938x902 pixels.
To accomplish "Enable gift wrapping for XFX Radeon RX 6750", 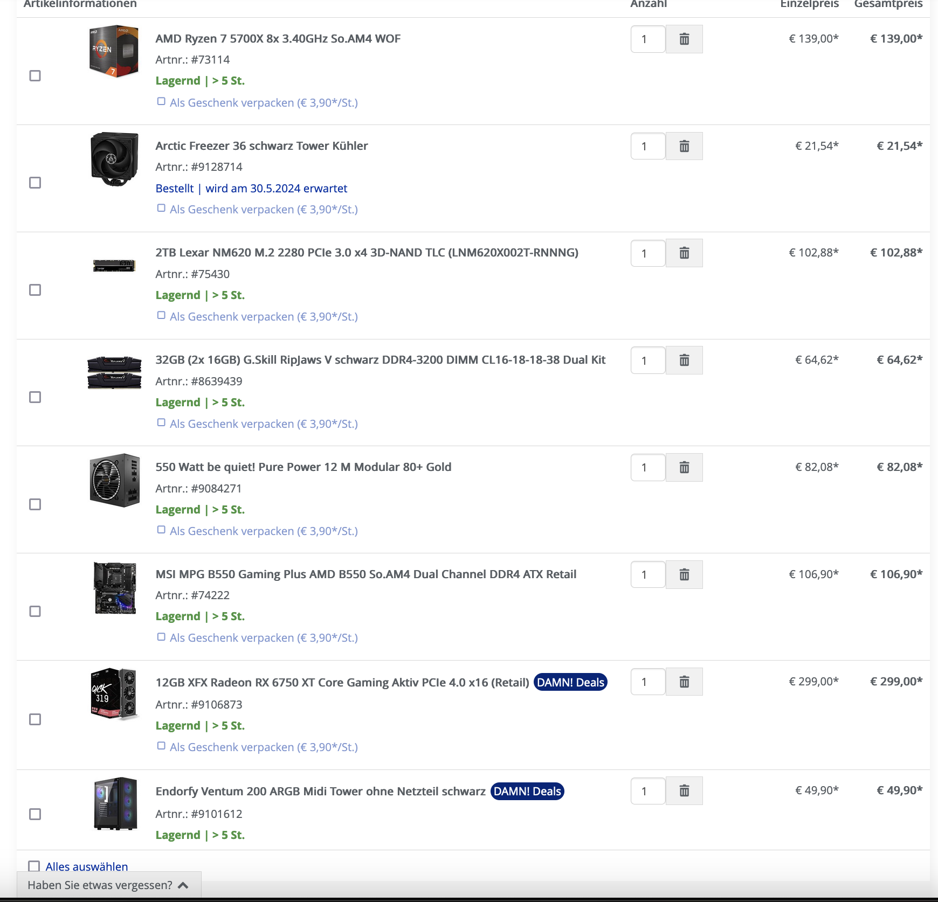I will click(161, 746).
